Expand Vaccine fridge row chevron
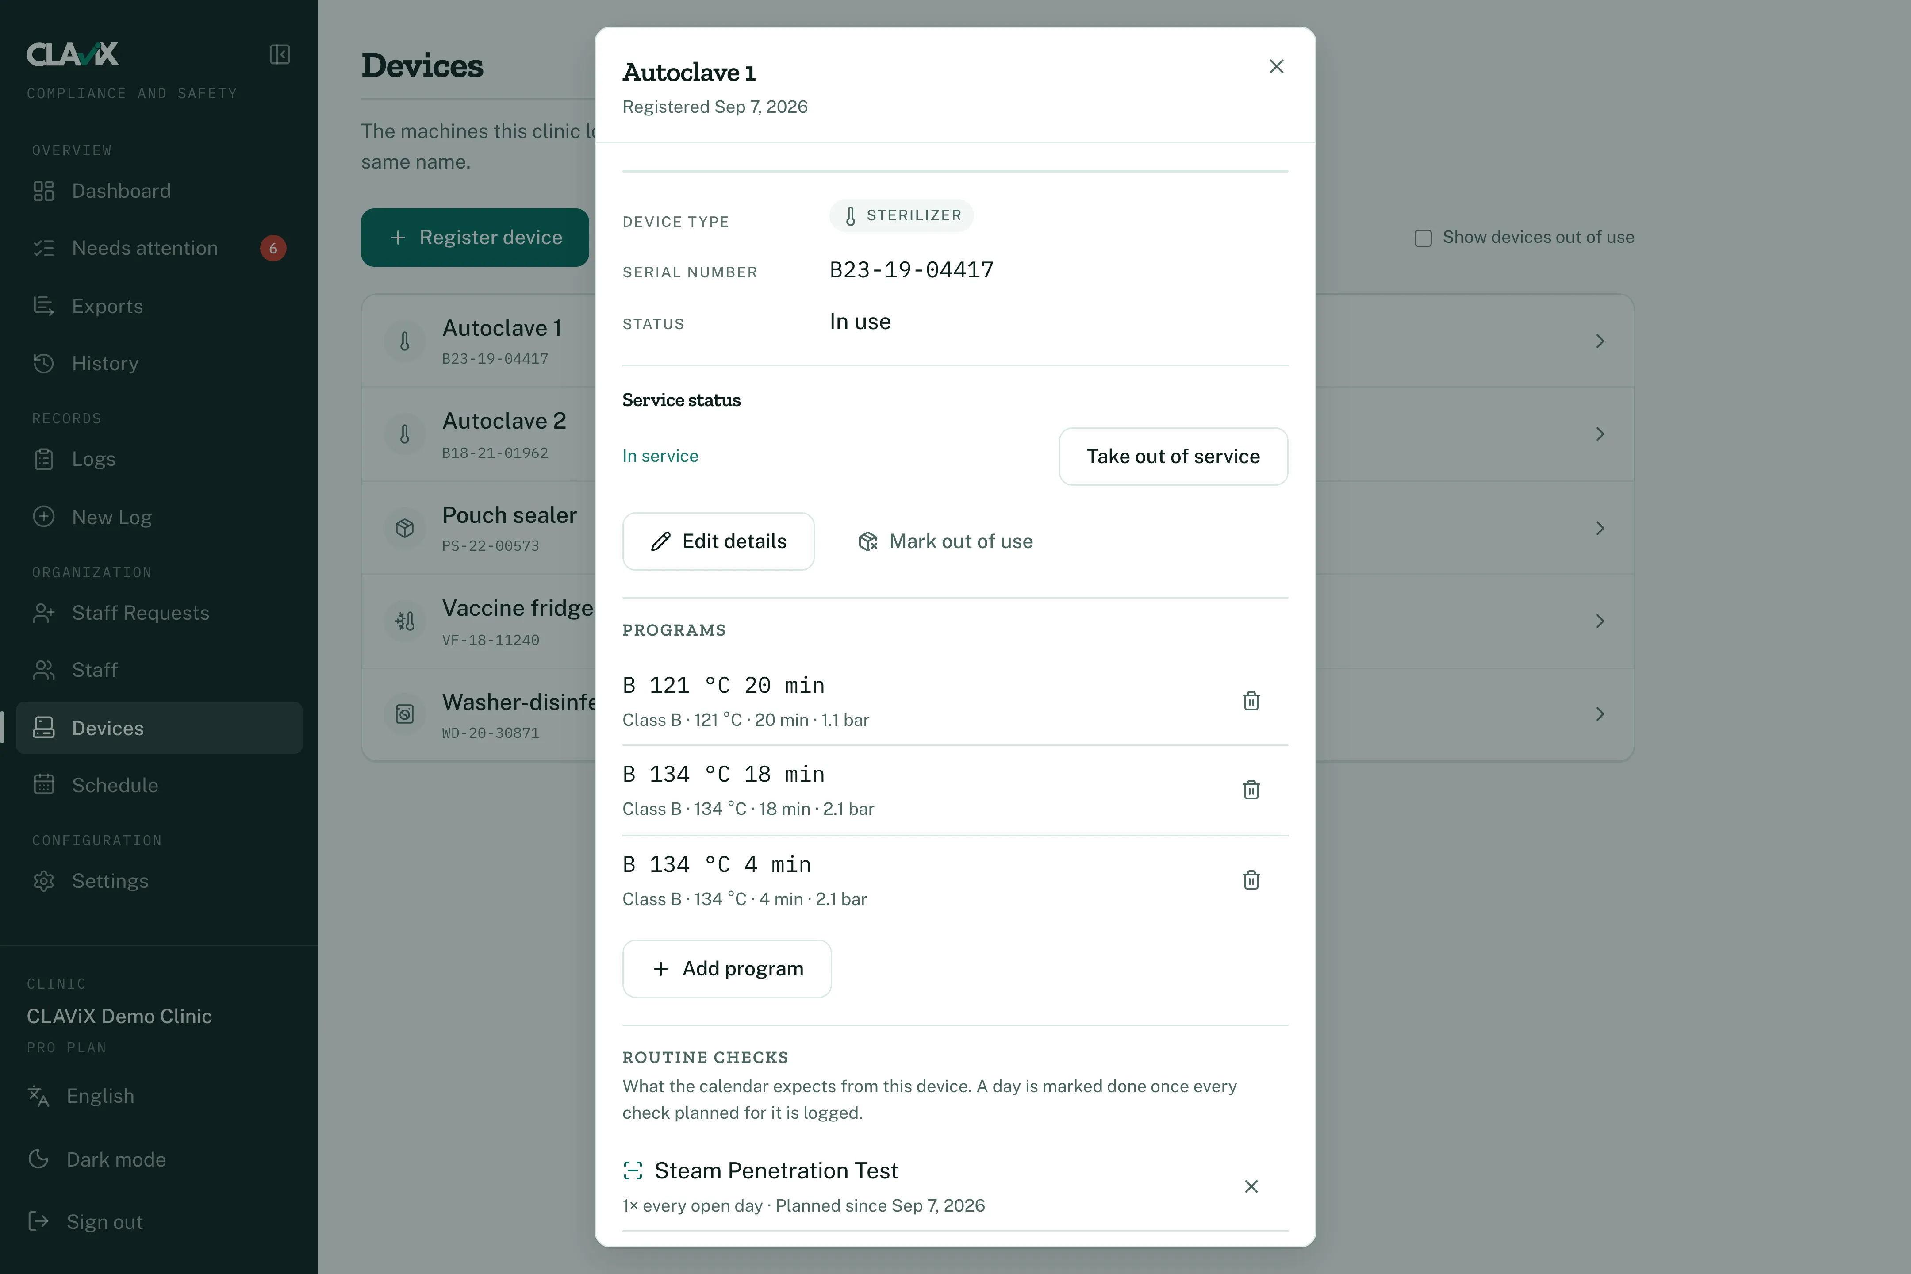1911x1274 pixels. [1600, 622]
